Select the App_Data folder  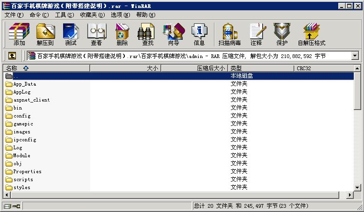point(24,84)
